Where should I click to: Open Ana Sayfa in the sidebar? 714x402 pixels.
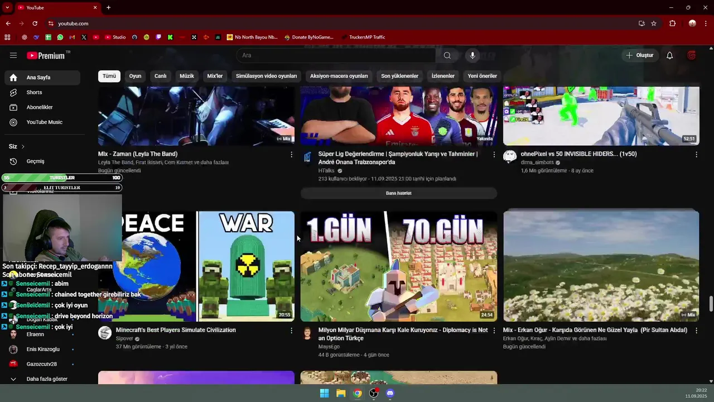[42, 78]
